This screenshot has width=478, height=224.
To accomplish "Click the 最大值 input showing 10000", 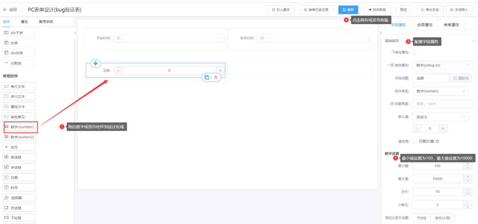I will (438, 179).
